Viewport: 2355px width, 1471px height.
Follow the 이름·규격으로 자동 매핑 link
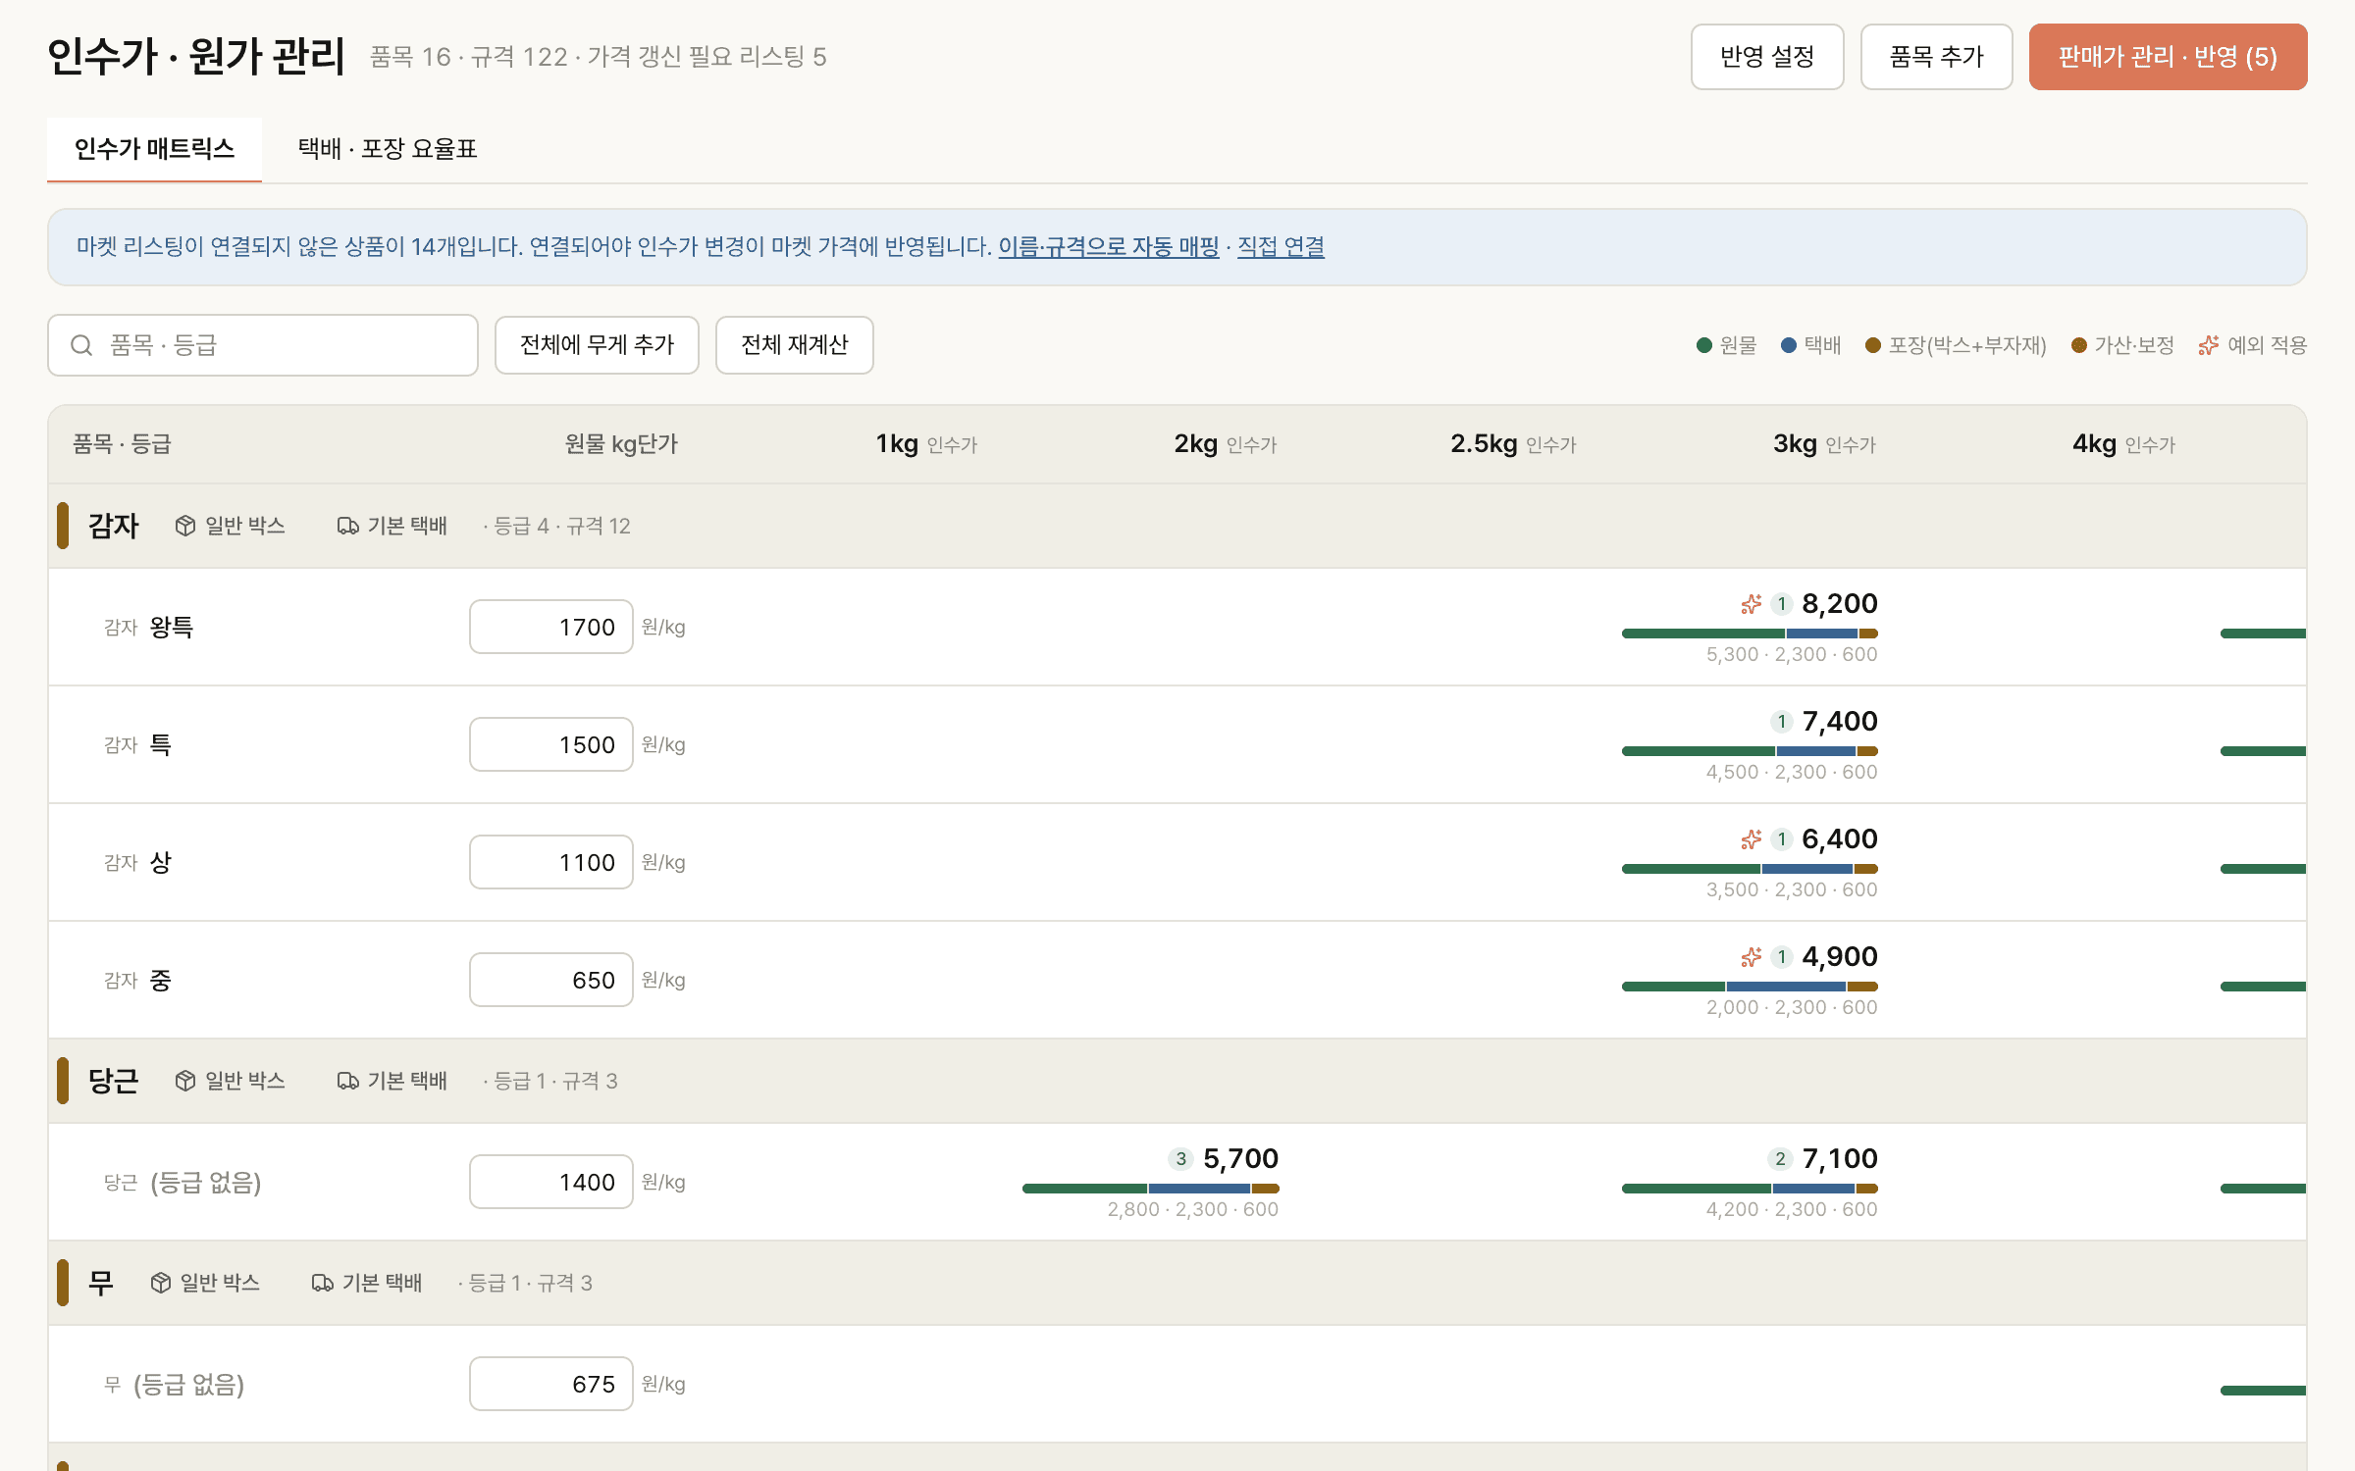pos(1109,247)
